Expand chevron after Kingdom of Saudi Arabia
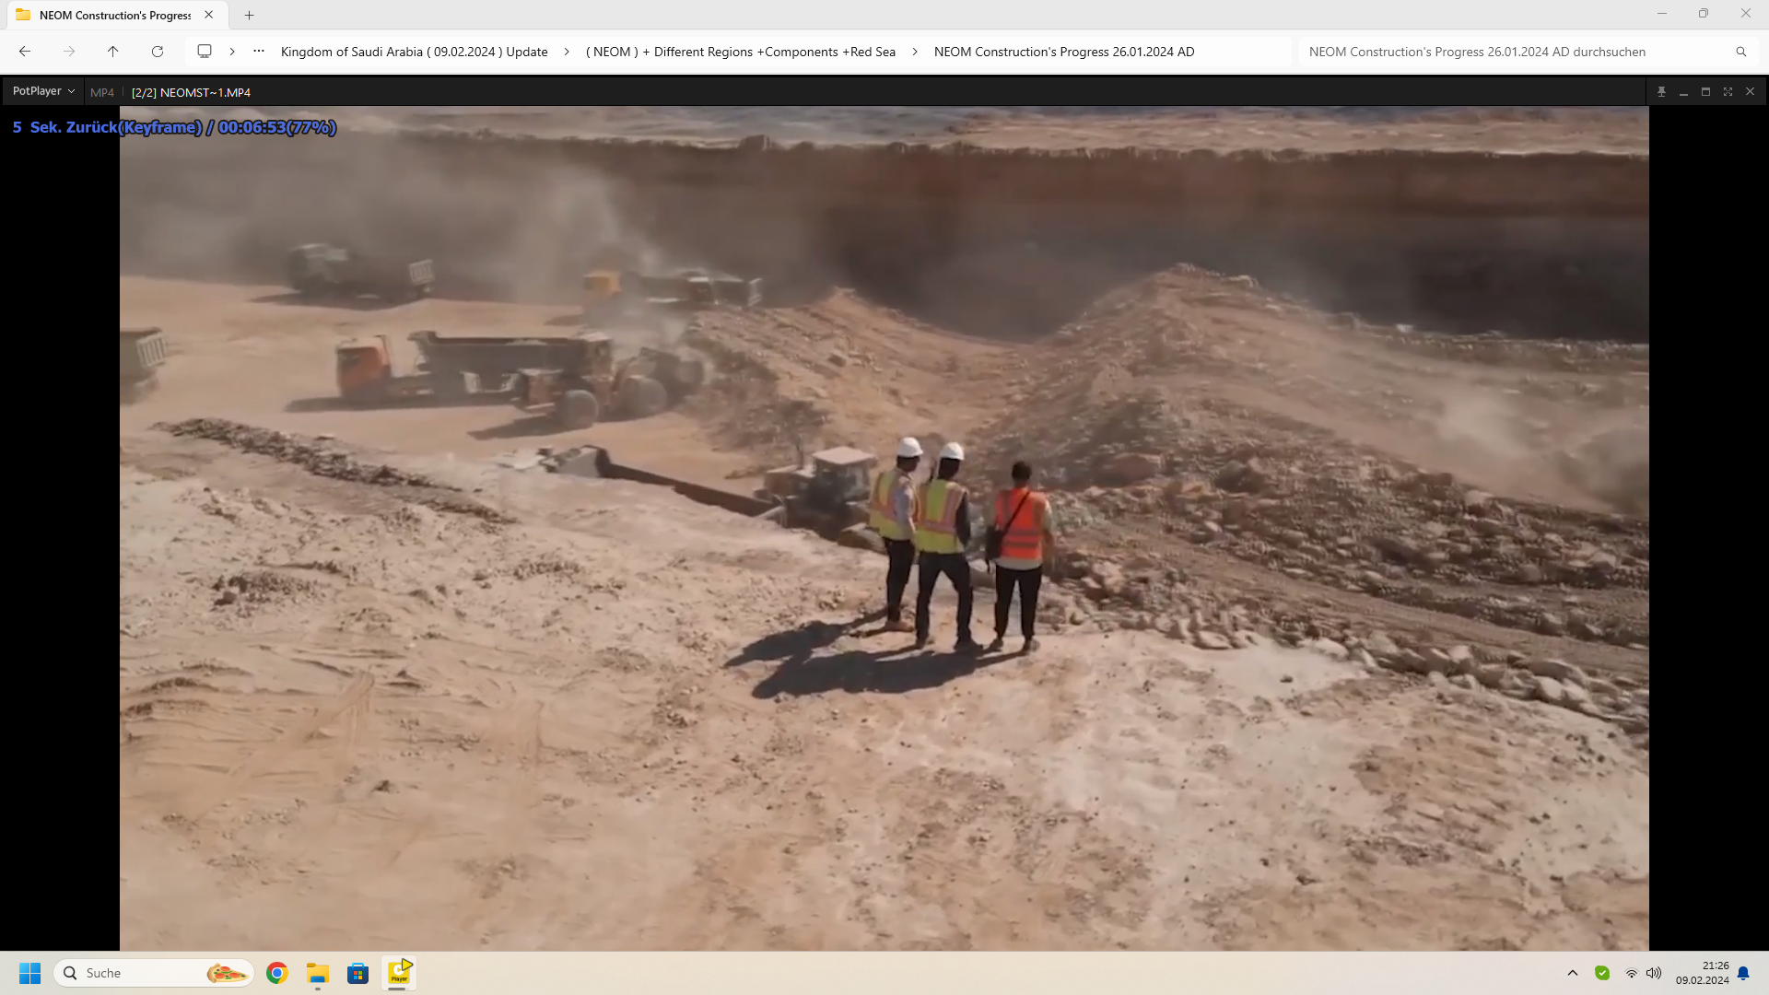Screen dimensions: 1769x995 (567, 52)
